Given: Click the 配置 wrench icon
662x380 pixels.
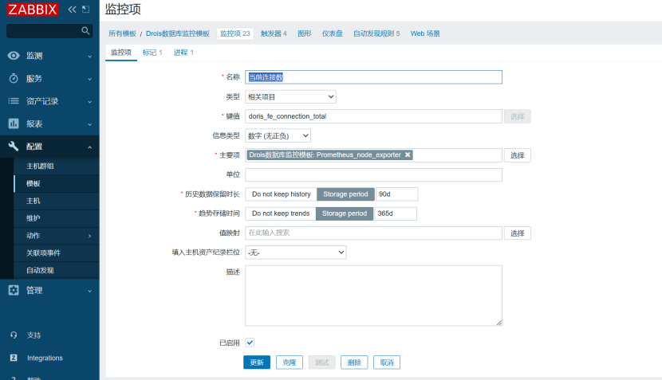Looking at the screenshot, I should [x=14, y=147].
